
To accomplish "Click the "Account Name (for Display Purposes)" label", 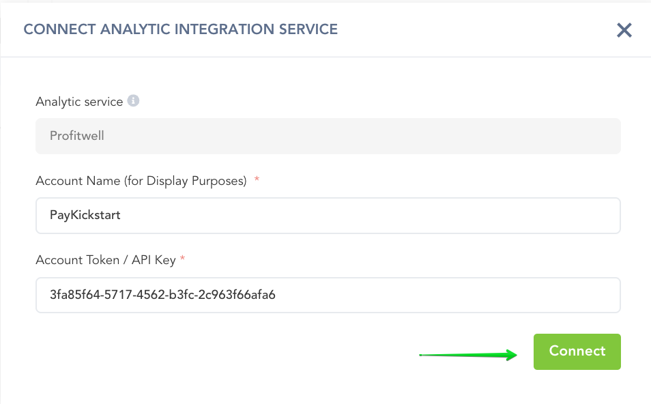I will coord(141,181).
